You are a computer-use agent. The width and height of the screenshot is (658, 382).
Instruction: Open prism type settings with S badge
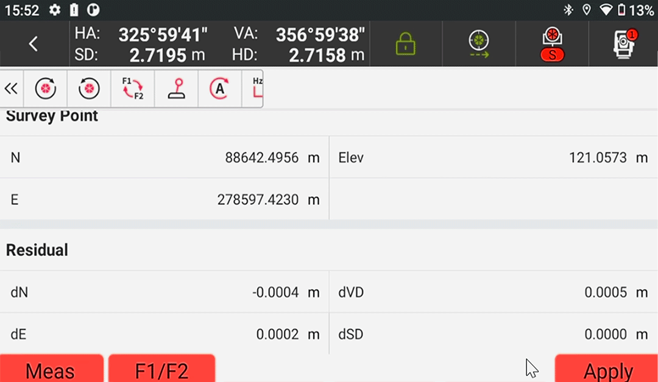pos(552,44)
